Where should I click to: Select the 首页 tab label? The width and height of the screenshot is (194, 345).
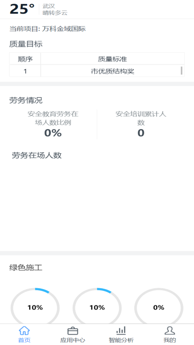click(24, 340)
